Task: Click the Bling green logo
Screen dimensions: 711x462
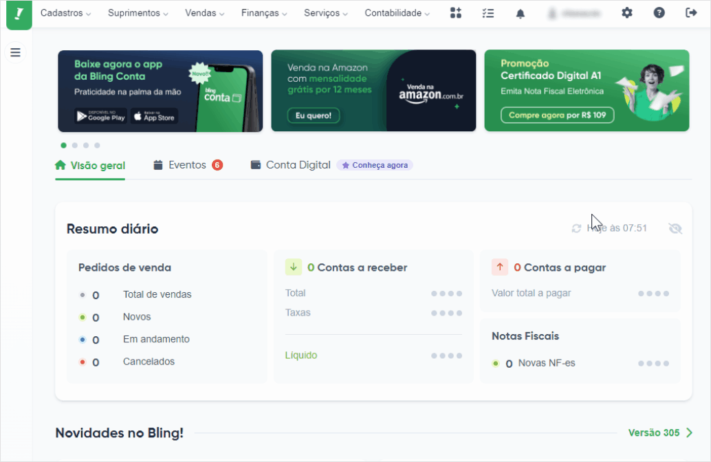Action: (19, 14)
